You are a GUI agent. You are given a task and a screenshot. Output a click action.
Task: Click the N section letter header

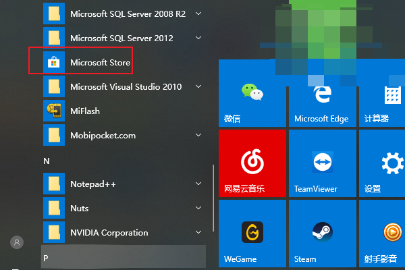pyautogui.click(x=46, y=161)
